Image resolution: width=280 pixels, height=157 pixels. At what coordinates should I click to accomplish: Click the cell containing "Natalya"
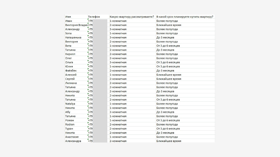[x=76, y=104]
